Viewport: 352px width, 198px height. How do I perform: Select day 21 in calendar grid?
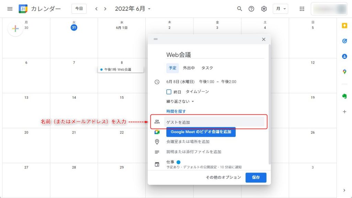coord(74,132)
